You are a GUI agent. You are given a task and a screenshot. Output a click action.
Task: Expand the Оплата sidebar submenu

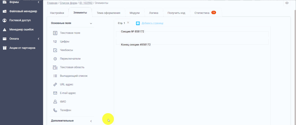tap(39, 39)
